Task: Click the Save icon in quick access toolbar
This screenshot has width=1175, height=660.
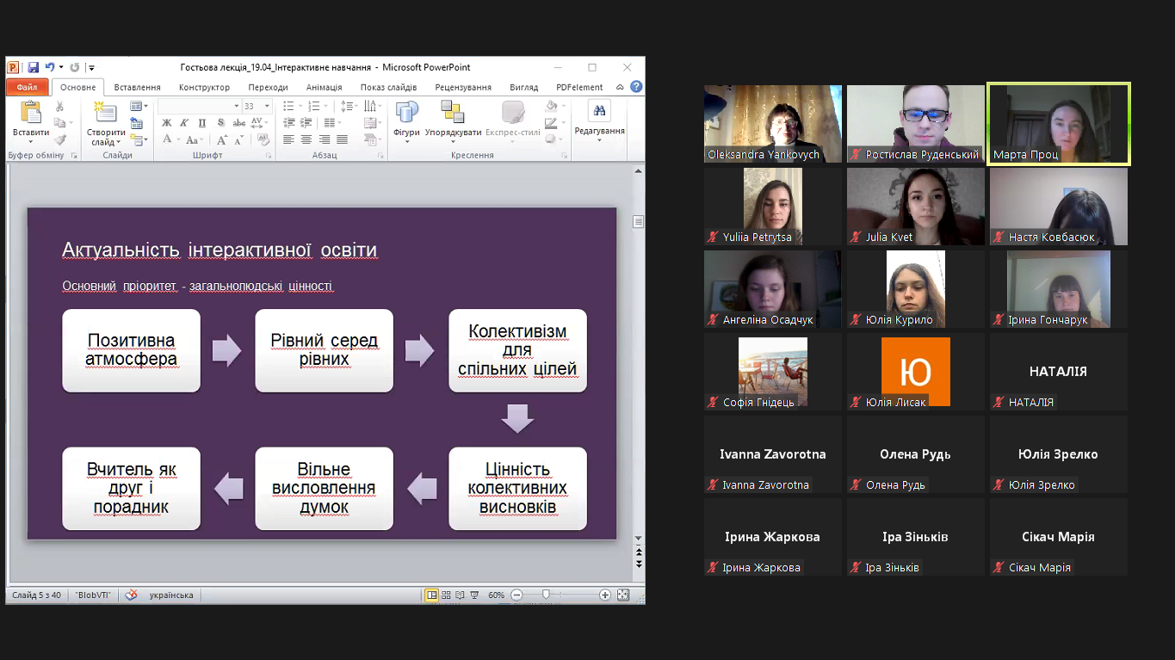Action: (33, 67)
